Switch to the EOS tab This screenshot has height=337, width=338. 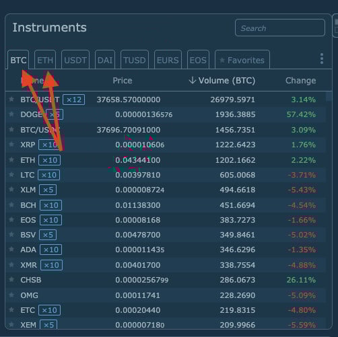click(198, 60)
